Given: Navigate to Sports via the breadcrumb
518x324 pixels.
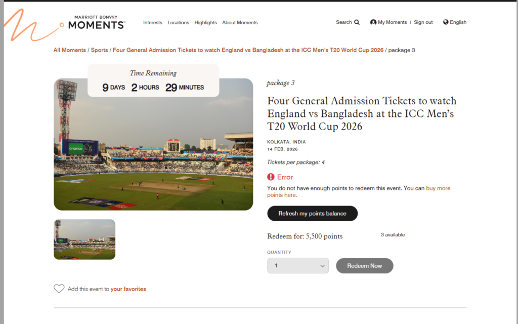Looking at the screenshot, I should click(x=100, y=50).
